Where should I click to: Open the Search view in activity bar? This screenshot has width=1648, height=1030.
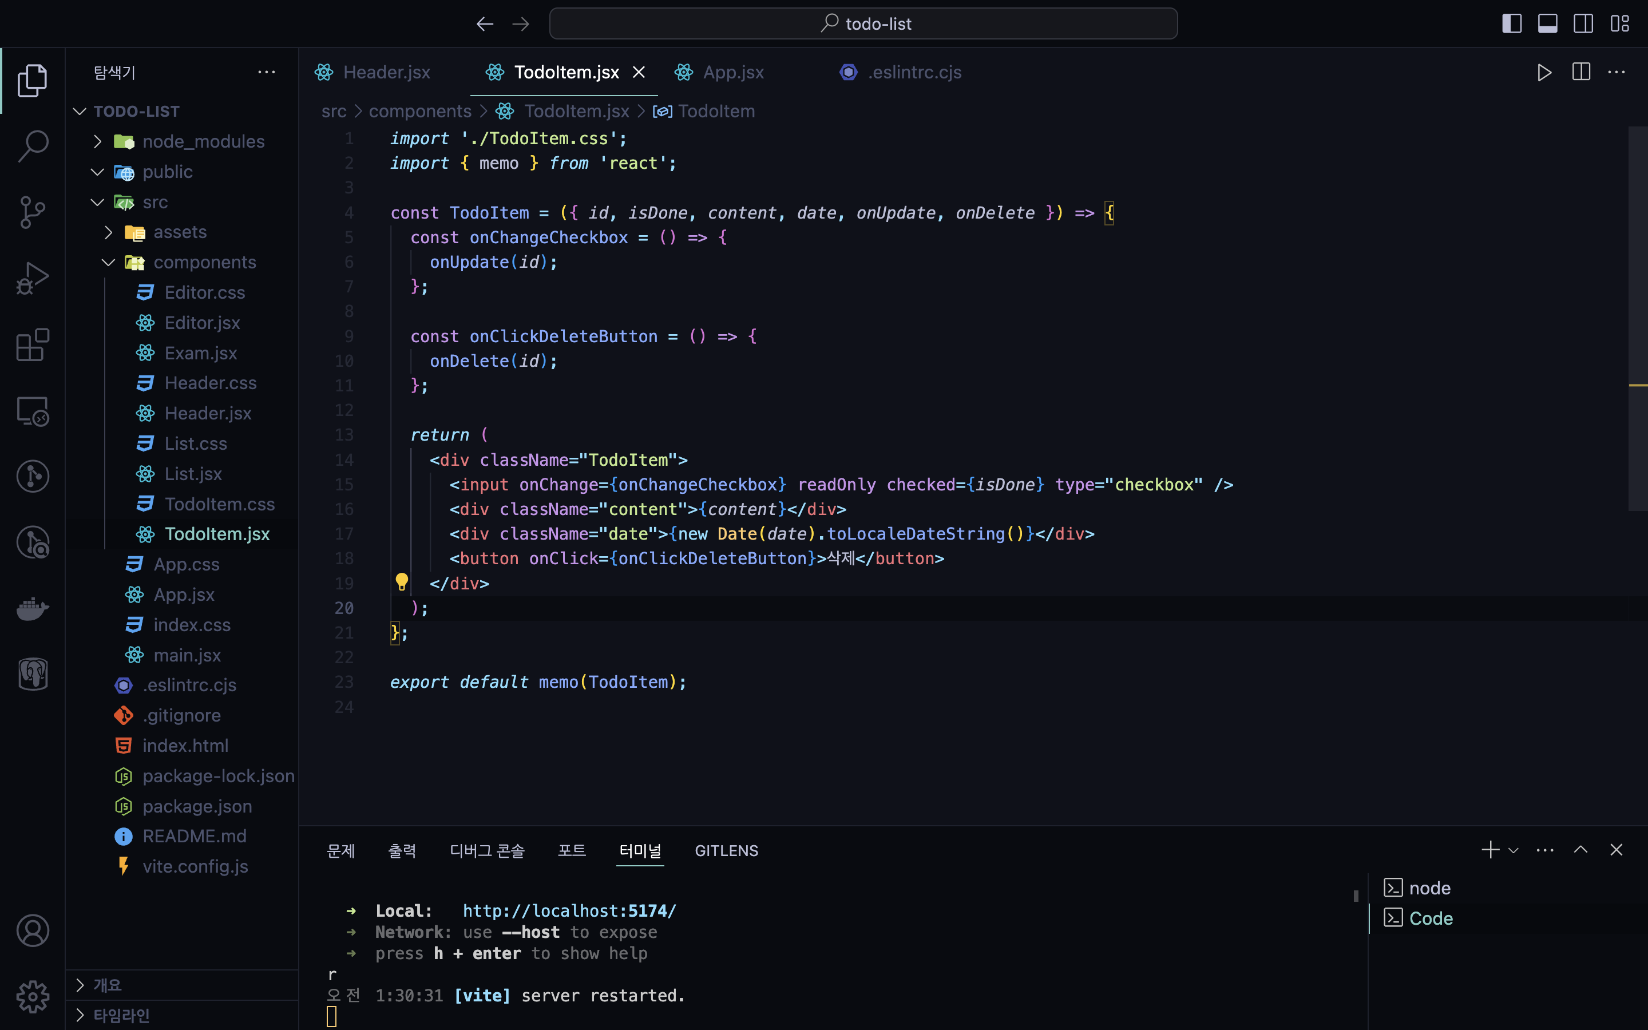[33, 145]
